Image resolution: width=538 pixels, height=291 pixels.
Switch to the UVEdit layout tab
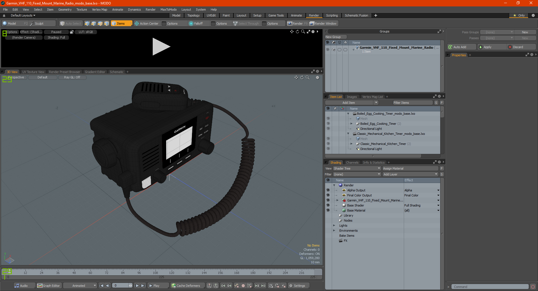(211, 15)
